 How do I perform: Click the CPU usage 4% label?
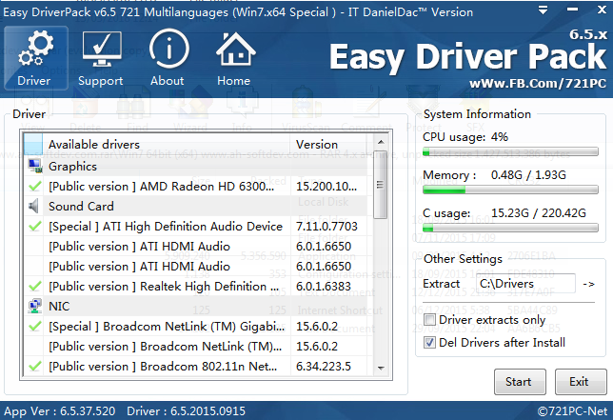465,137
